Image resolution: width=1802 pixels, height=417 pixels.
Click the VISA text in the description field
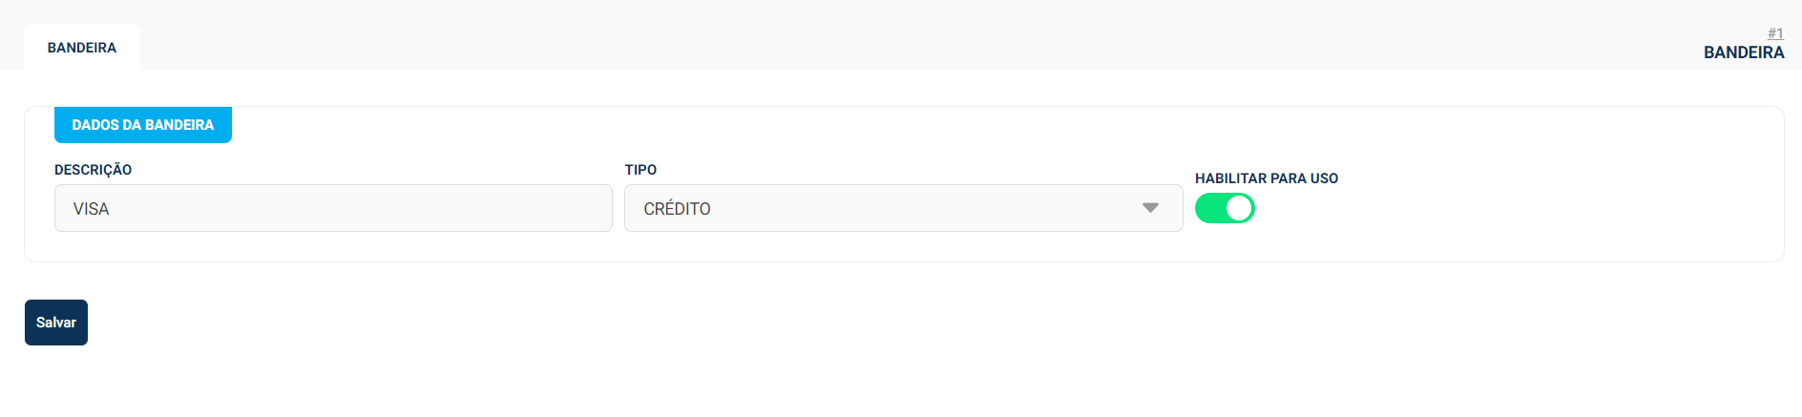click(92, 209)
